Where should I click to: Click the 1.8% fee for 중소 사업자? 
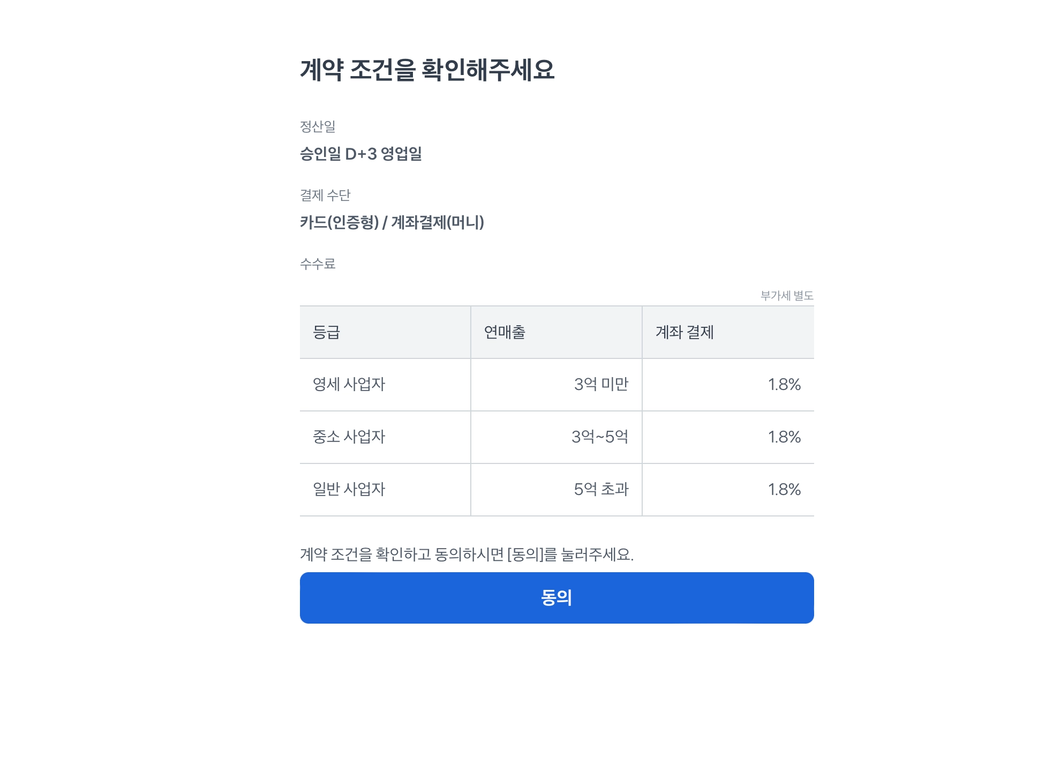click(x=784, y=437)
